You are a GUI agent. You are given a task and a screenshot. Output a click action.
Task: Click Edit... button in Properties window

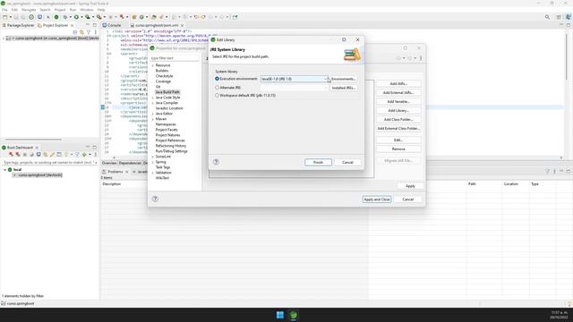point(398,140)
